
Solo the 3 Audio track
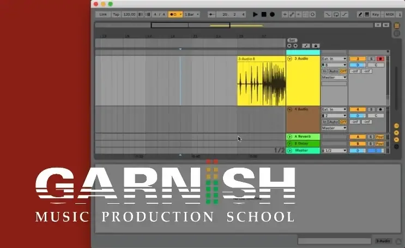tap(371, 59)
